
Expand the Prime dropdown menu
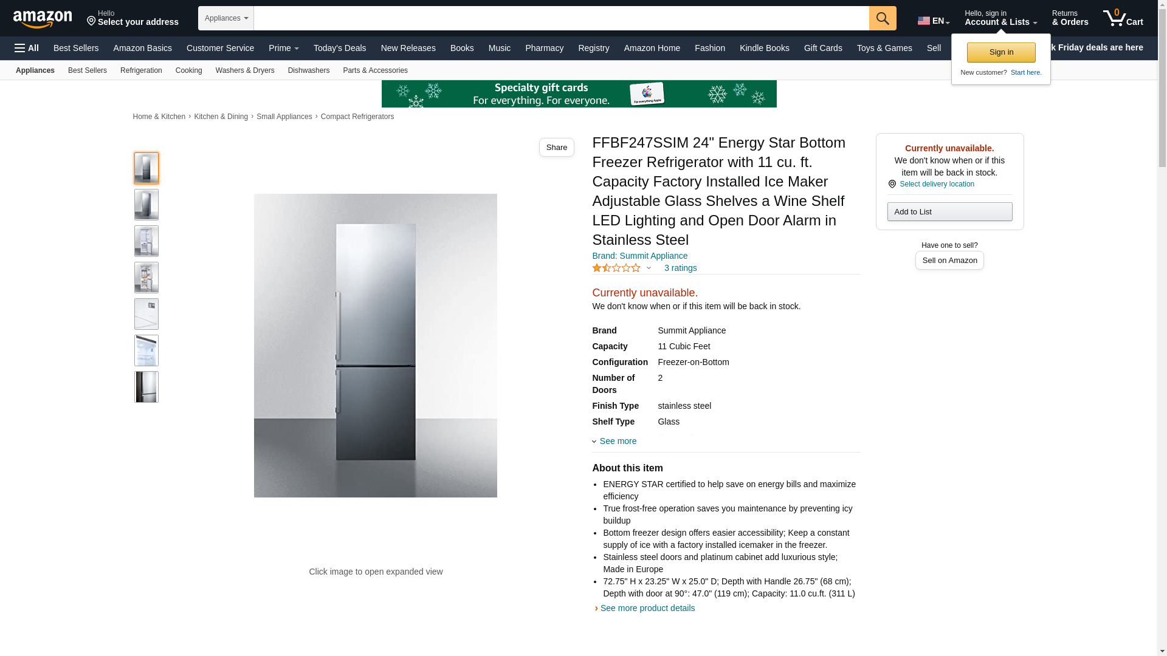(x=283, y=48)
